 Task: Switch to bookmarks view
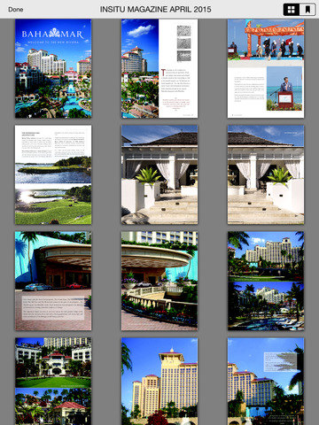point(307,10)
